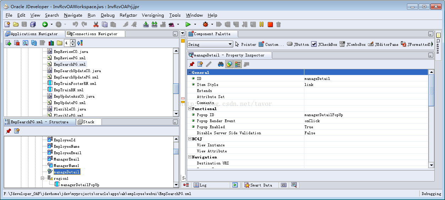Click the bar chart icon in navigator toolbar
The height and width of the screenshot is (200, 445).
click(x=51, y=43)
